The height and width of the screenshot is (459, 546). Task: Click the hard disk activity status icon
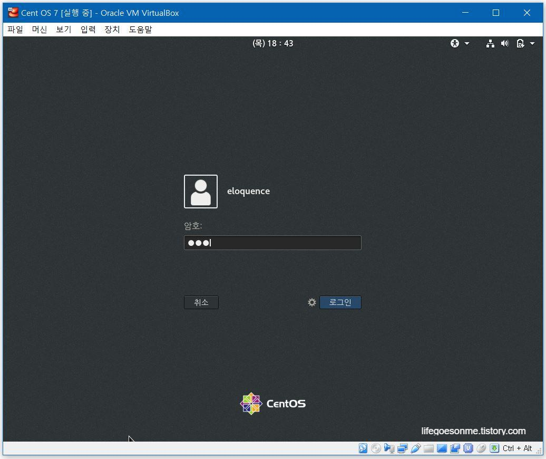coord(363,448)
